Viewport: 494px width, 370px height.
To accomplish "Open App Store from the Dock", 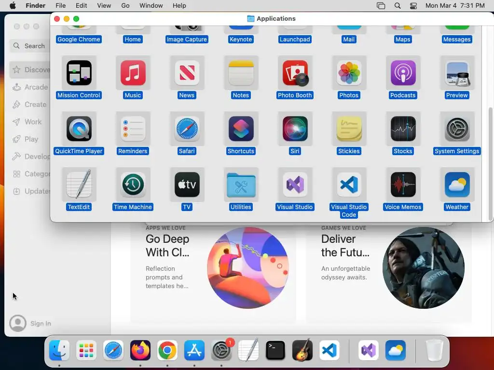I will tap(194, 350).
